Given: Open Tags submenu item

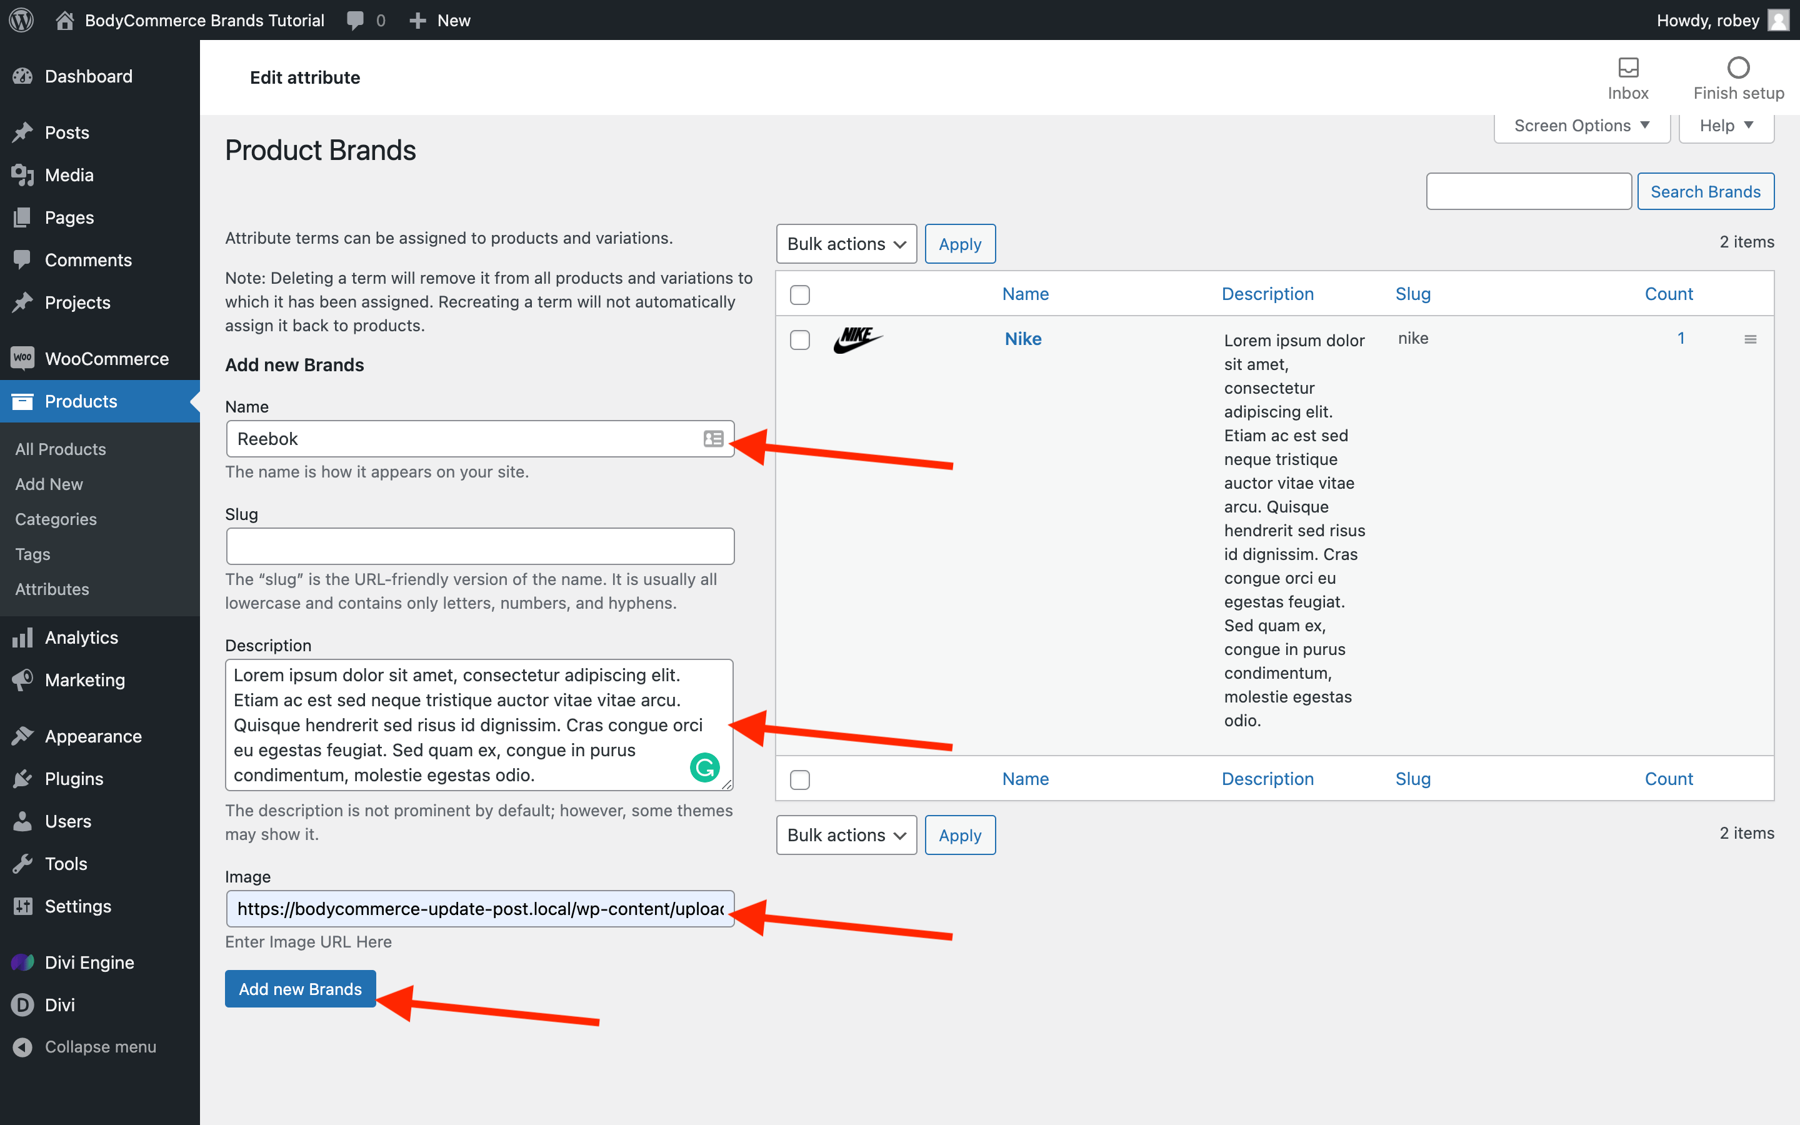Looking at the screenshot, I should coord(32,554).
